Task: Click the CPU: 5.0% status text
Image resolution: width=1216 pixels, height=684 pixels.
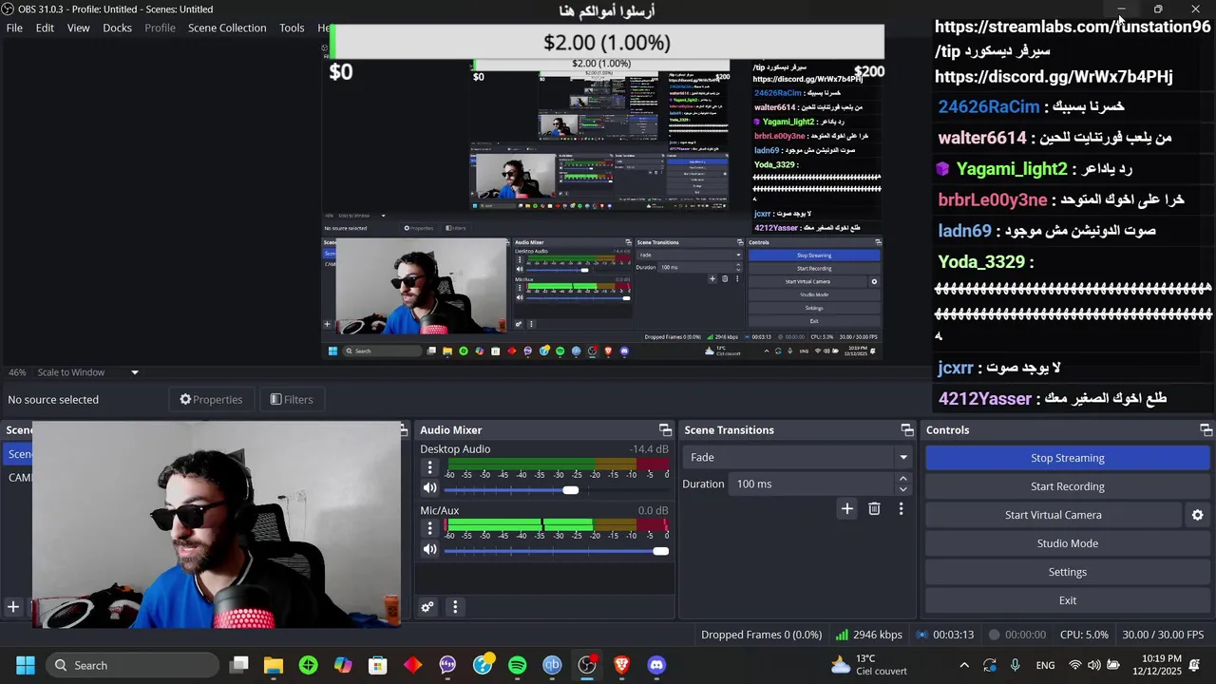Action: coord(1084,635)
